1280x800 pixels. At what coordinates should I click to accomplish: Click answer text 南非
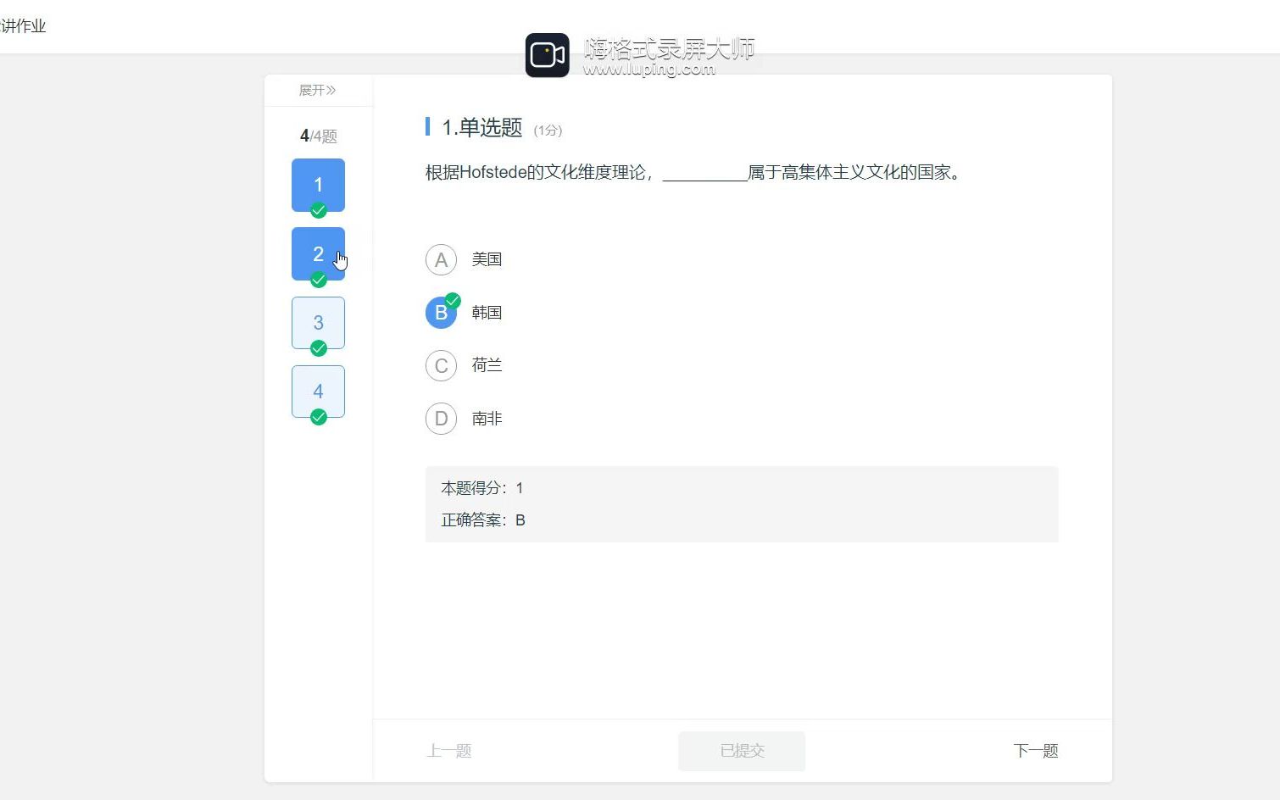[x=487, y=419]
